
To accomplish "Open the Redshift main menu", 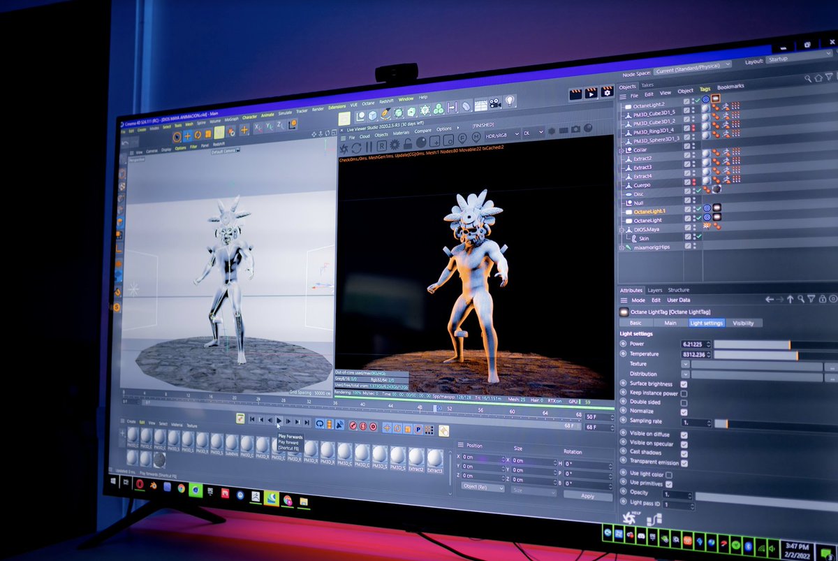I will [x=386, y=101].
